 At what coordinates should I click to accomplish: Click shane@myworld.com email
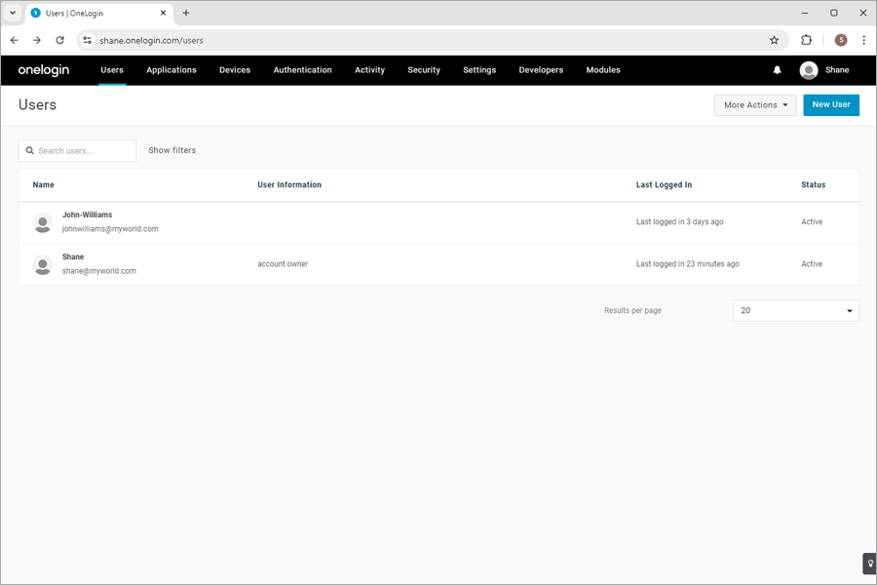point(99,271)
